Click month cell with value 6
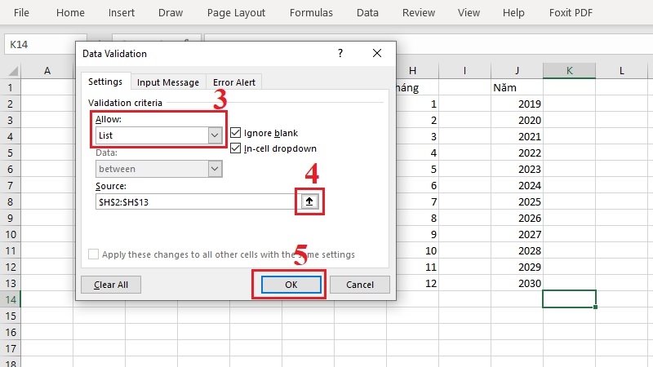Viewport: 653px width, 367px height. (x=417, y=186)
